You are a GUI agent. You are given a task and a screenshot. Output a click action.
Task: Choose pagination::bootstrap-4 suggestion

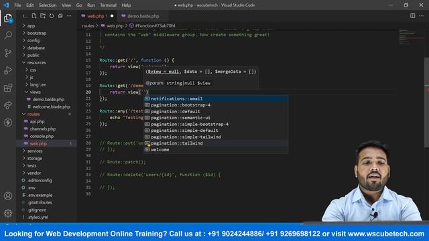[216, 105]
